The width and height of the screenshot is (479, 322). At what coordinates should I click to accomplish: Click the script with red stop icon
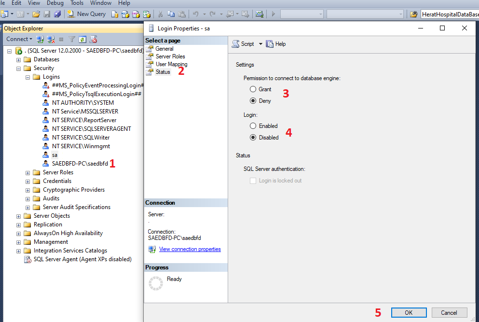(93, 39)
